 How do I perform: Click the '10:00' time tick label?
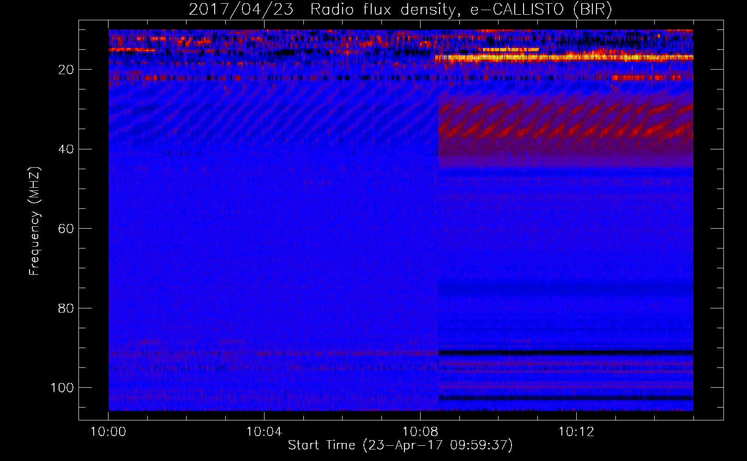(x=108, y=432)
